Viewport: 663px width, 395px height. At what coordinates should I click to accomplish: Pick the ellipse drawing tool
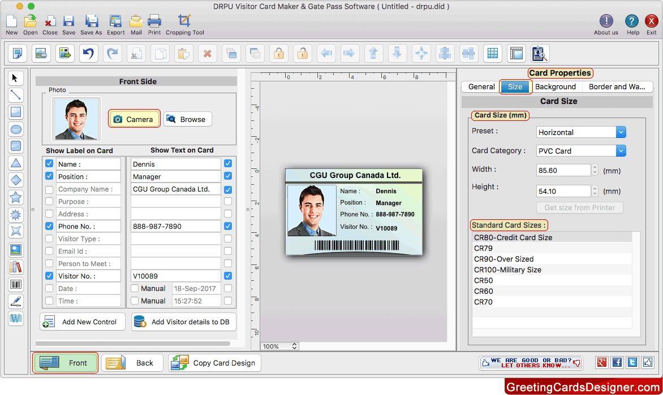(x=16, y=129)
